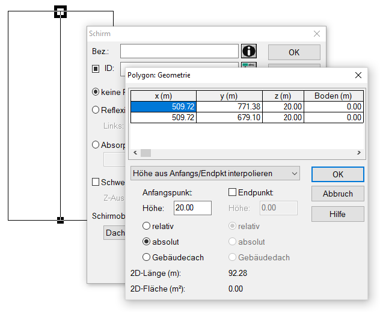
Task: Select the 'keine' radio option in Schirm
Action: (96, 92)
